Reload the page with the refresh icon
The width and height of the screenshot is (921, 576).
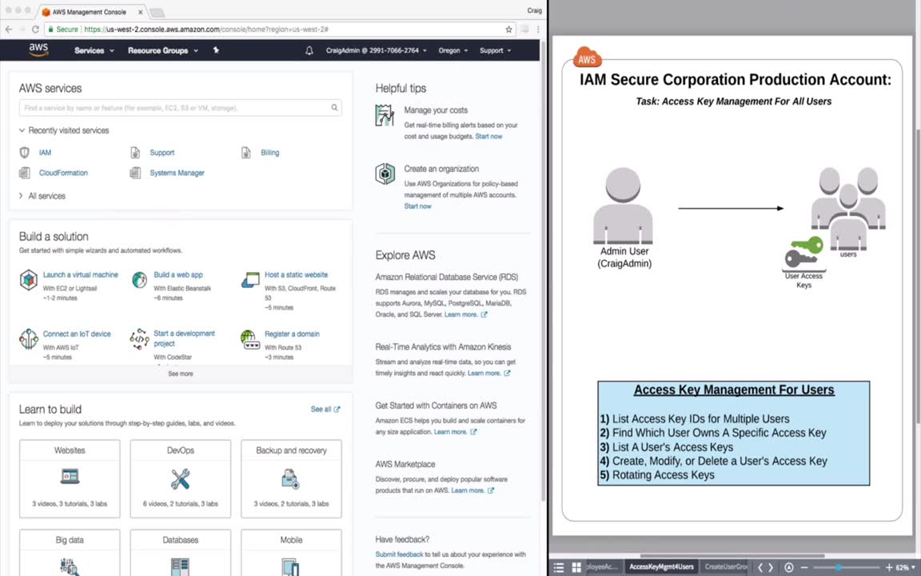click(35, 29)
